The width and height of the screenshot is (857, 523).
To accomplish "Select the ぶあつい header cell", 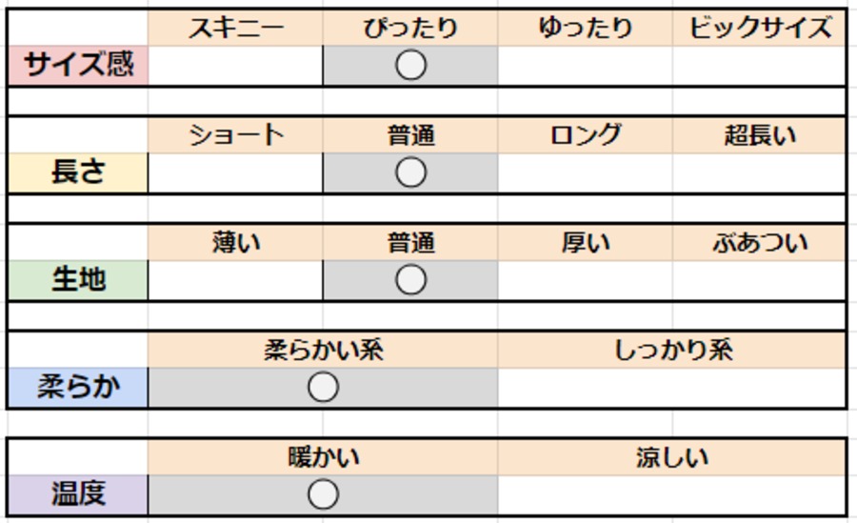I will (759, 243).
